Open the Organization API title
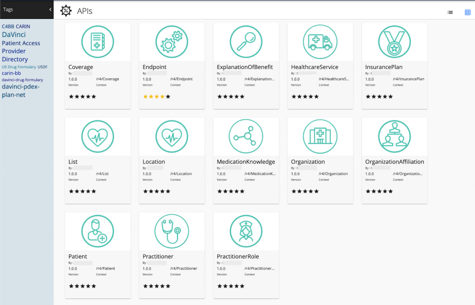The image size is (475, 305). point(308,162)
